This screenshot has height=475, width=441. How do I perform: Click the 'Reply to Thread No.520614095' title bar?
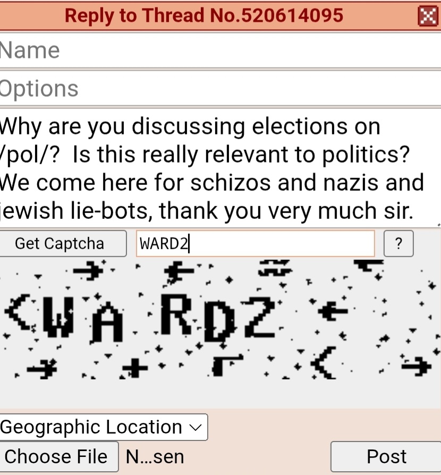[204, 16]
